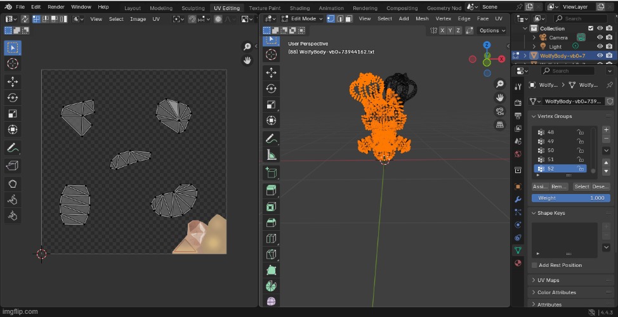Expand the Camera item in outliner
The width and height of the screenshot is (618, 317).
click(534, 37)
